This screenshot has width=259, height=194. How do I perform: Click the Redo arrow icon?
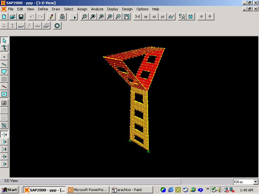(x=40, y=17)
